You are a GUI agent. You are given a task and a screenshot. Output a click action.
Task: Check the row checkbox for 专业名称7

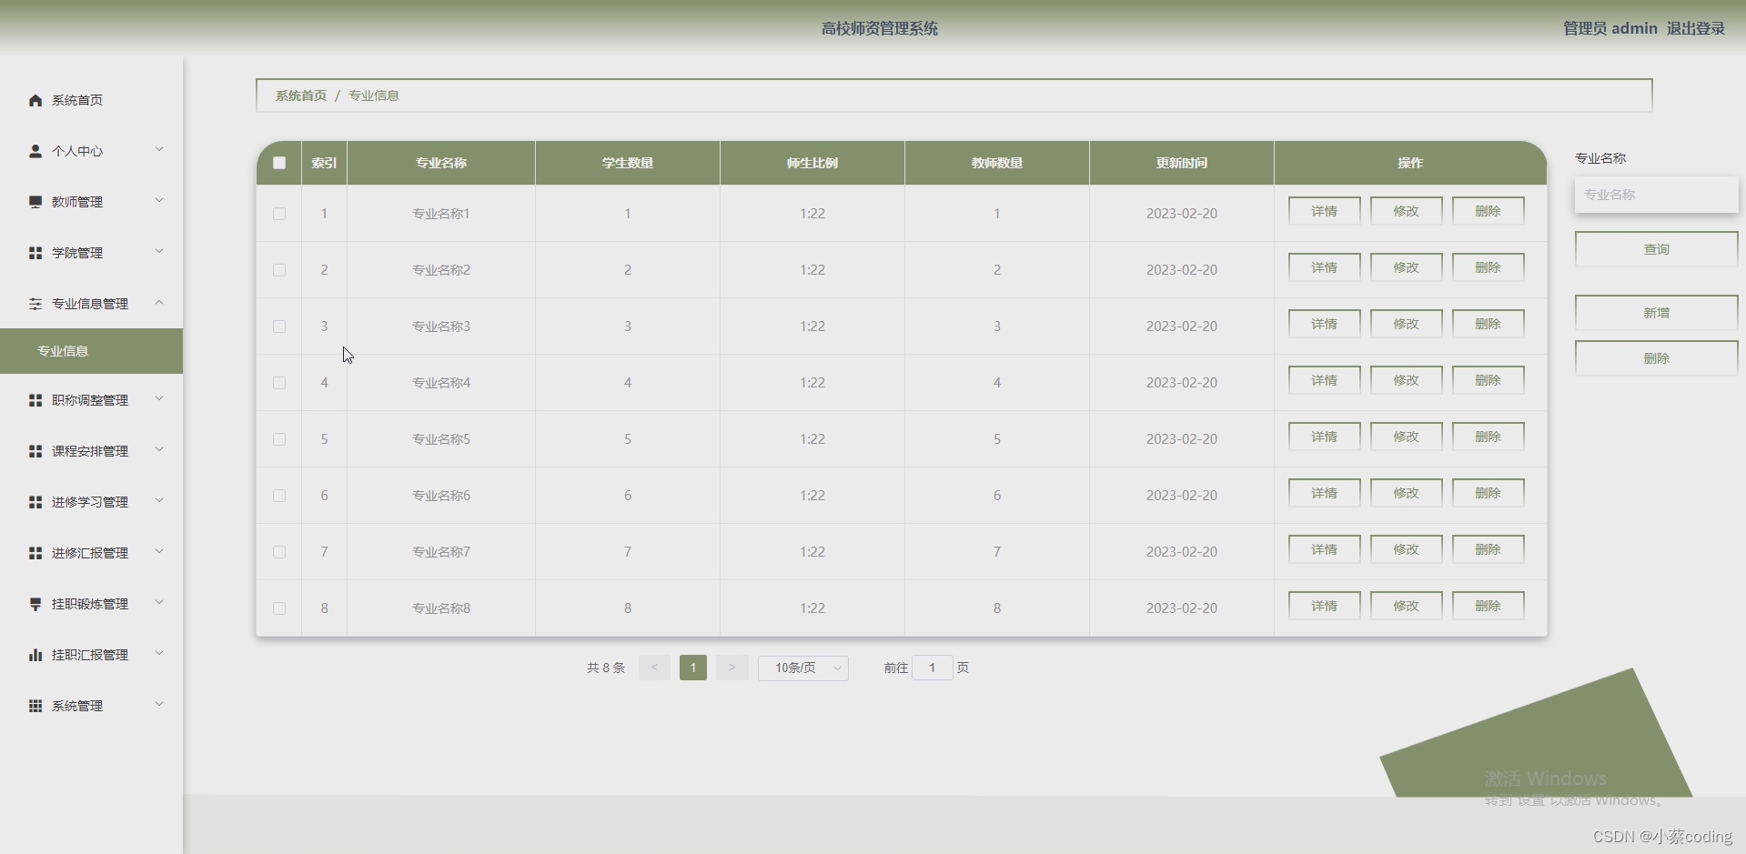pyautogui.click(x=279, y=552)
